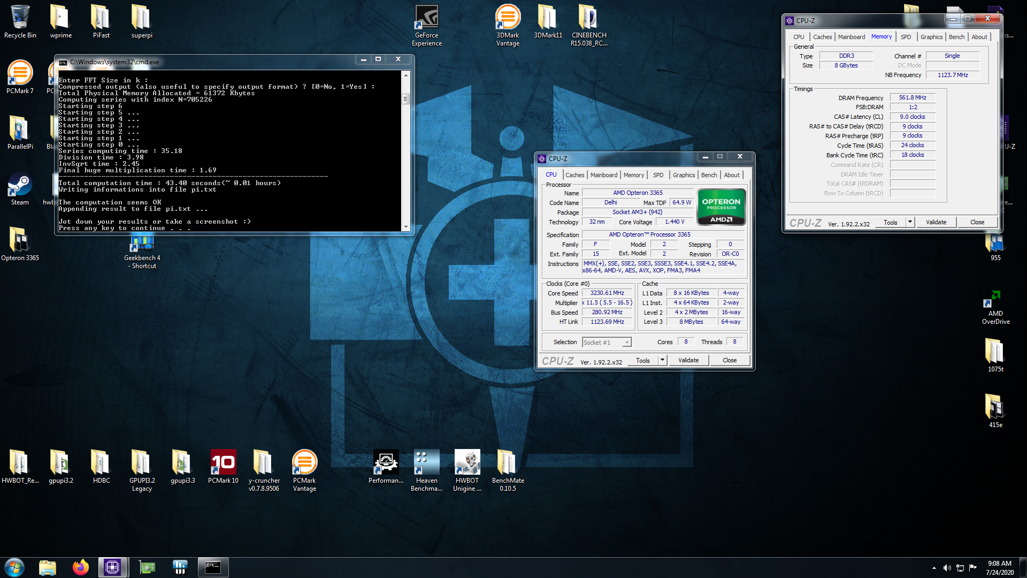
Task: Click the AMD Opteron 3365 name field
Action: [x=638, y=193]
